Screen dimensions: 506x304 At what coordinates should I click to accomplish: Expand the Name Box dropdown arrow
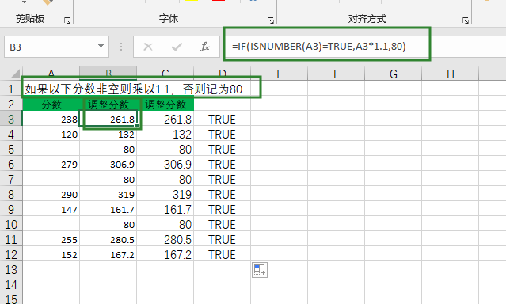pyautogui.click(x=101, y=47)
